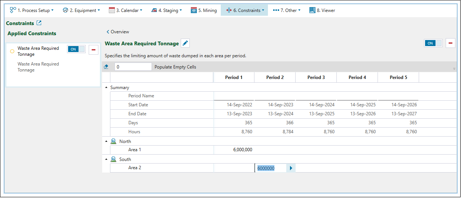Collapse the North group rows
Image resolution: width=461 pixels, height=198 pixels.
tap(106, 141)
